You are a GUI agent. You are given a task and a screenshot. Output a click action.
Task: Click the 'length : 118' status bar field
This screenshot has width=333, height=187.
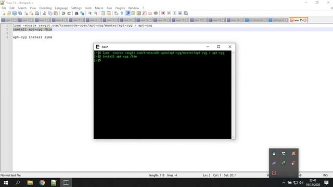157,175
